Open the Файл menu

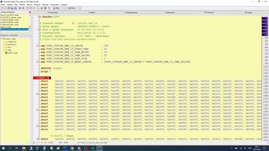[x=3, y=5]
